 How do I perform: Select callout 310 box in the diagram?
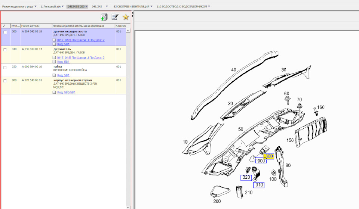(259, 185)
